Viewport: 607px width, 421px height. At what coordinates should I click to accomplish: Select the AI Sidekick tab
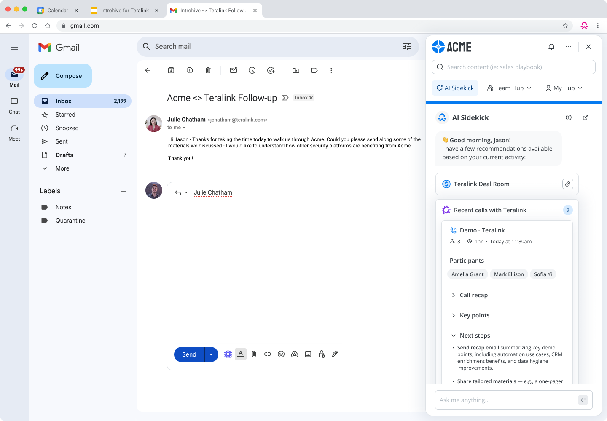[455, 88]
